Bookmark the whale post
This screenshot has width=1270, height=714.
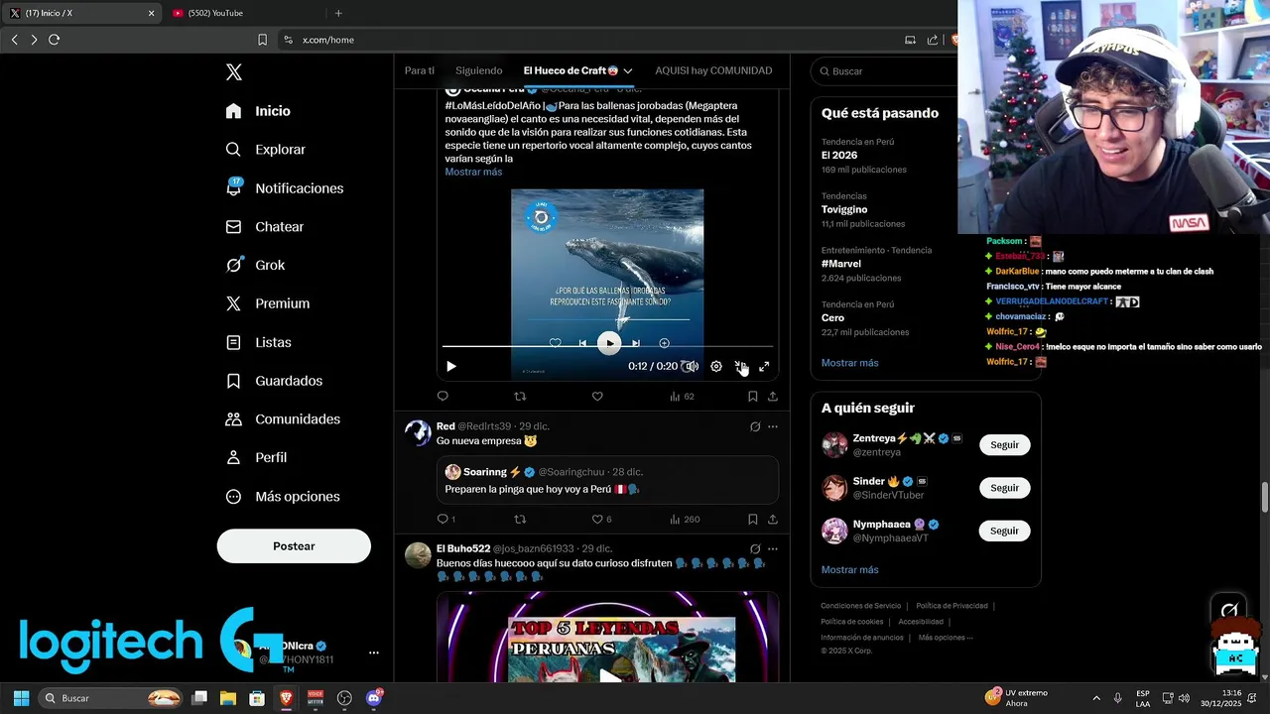point(753,397)
